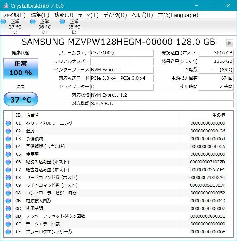Viewport: 237px width, 241px height.
Task: Click the ファームウェア field CXZ7100Q
Action: pos(122,53)
